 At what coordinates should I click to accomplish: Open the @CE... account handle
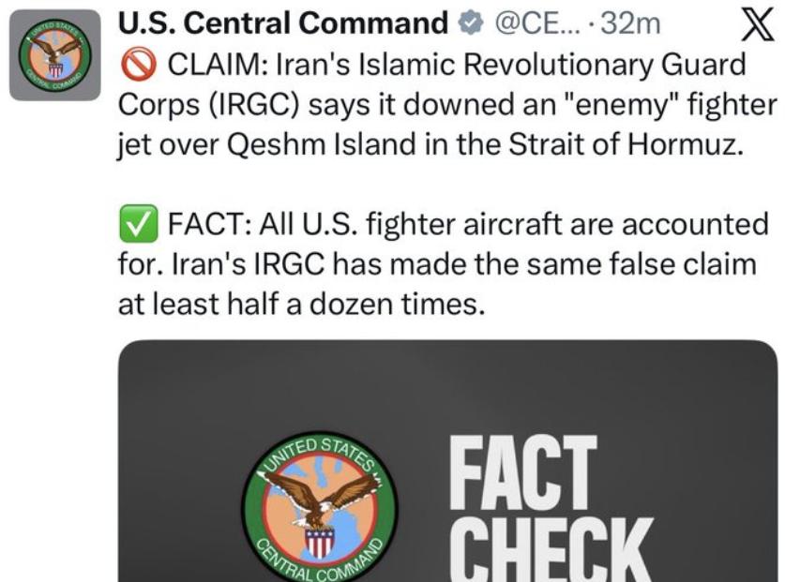tap(541, 22)
